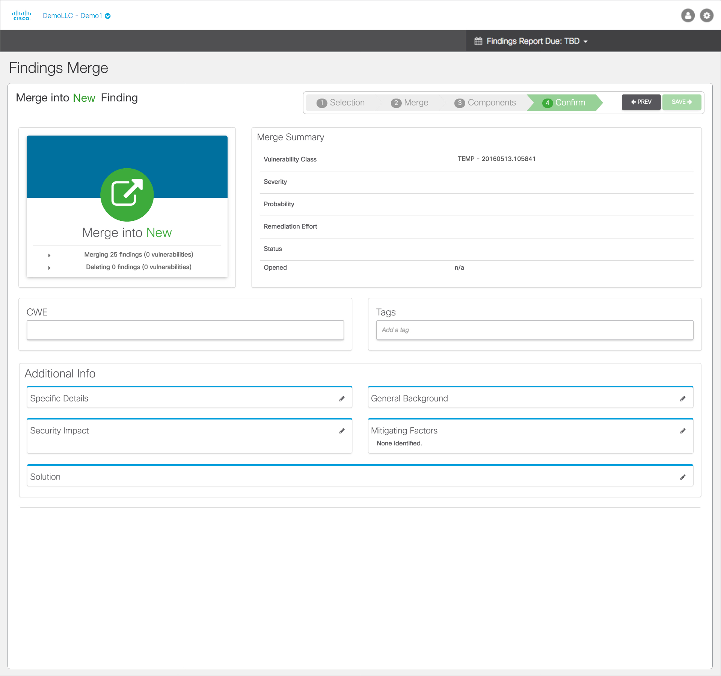Click the Findings Merge page heading
This screenshot has height=676, width=721.
pos(59,68)
